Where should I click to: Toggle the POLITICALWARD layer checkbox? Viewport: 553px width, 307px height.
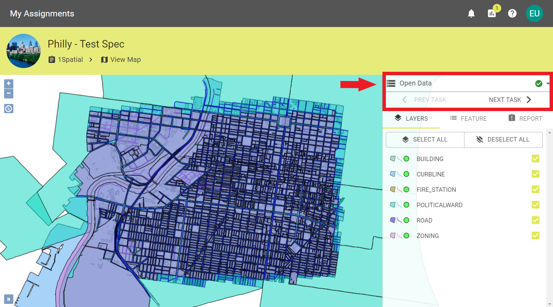(x=536, y=205)
